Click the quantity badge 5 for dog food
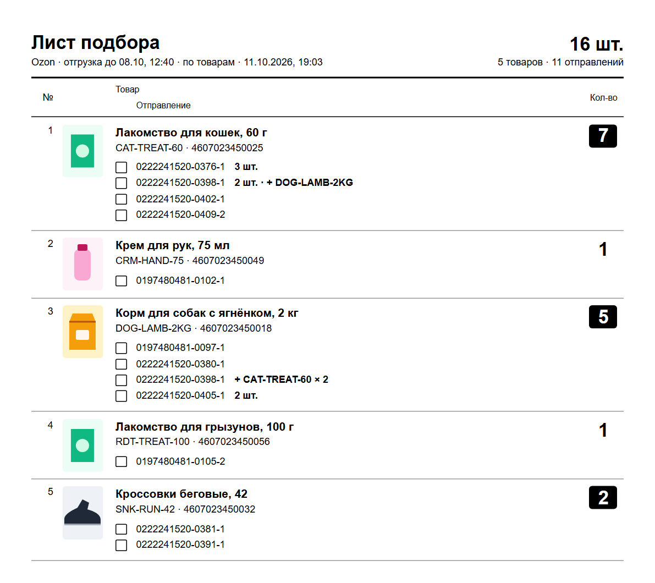 point(603,317)
